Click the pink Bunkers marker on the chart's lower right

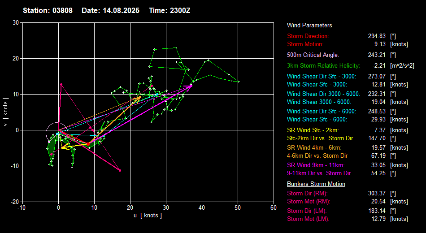120,171
